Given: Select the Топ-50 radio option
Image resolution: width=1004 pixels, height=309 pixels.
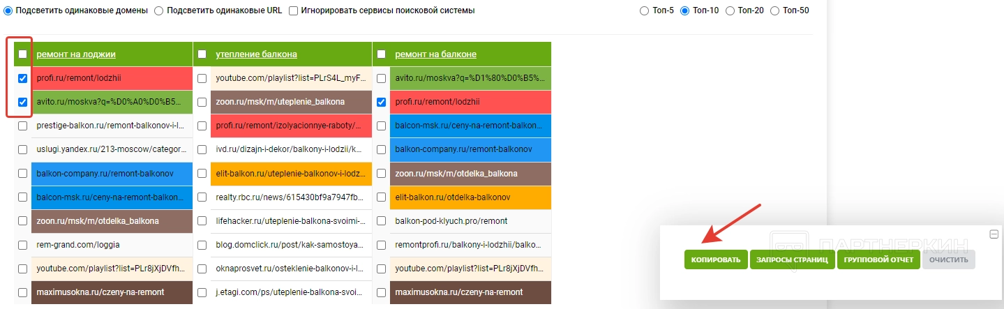Looking at the screenshot, I should (x=775, y=10).
